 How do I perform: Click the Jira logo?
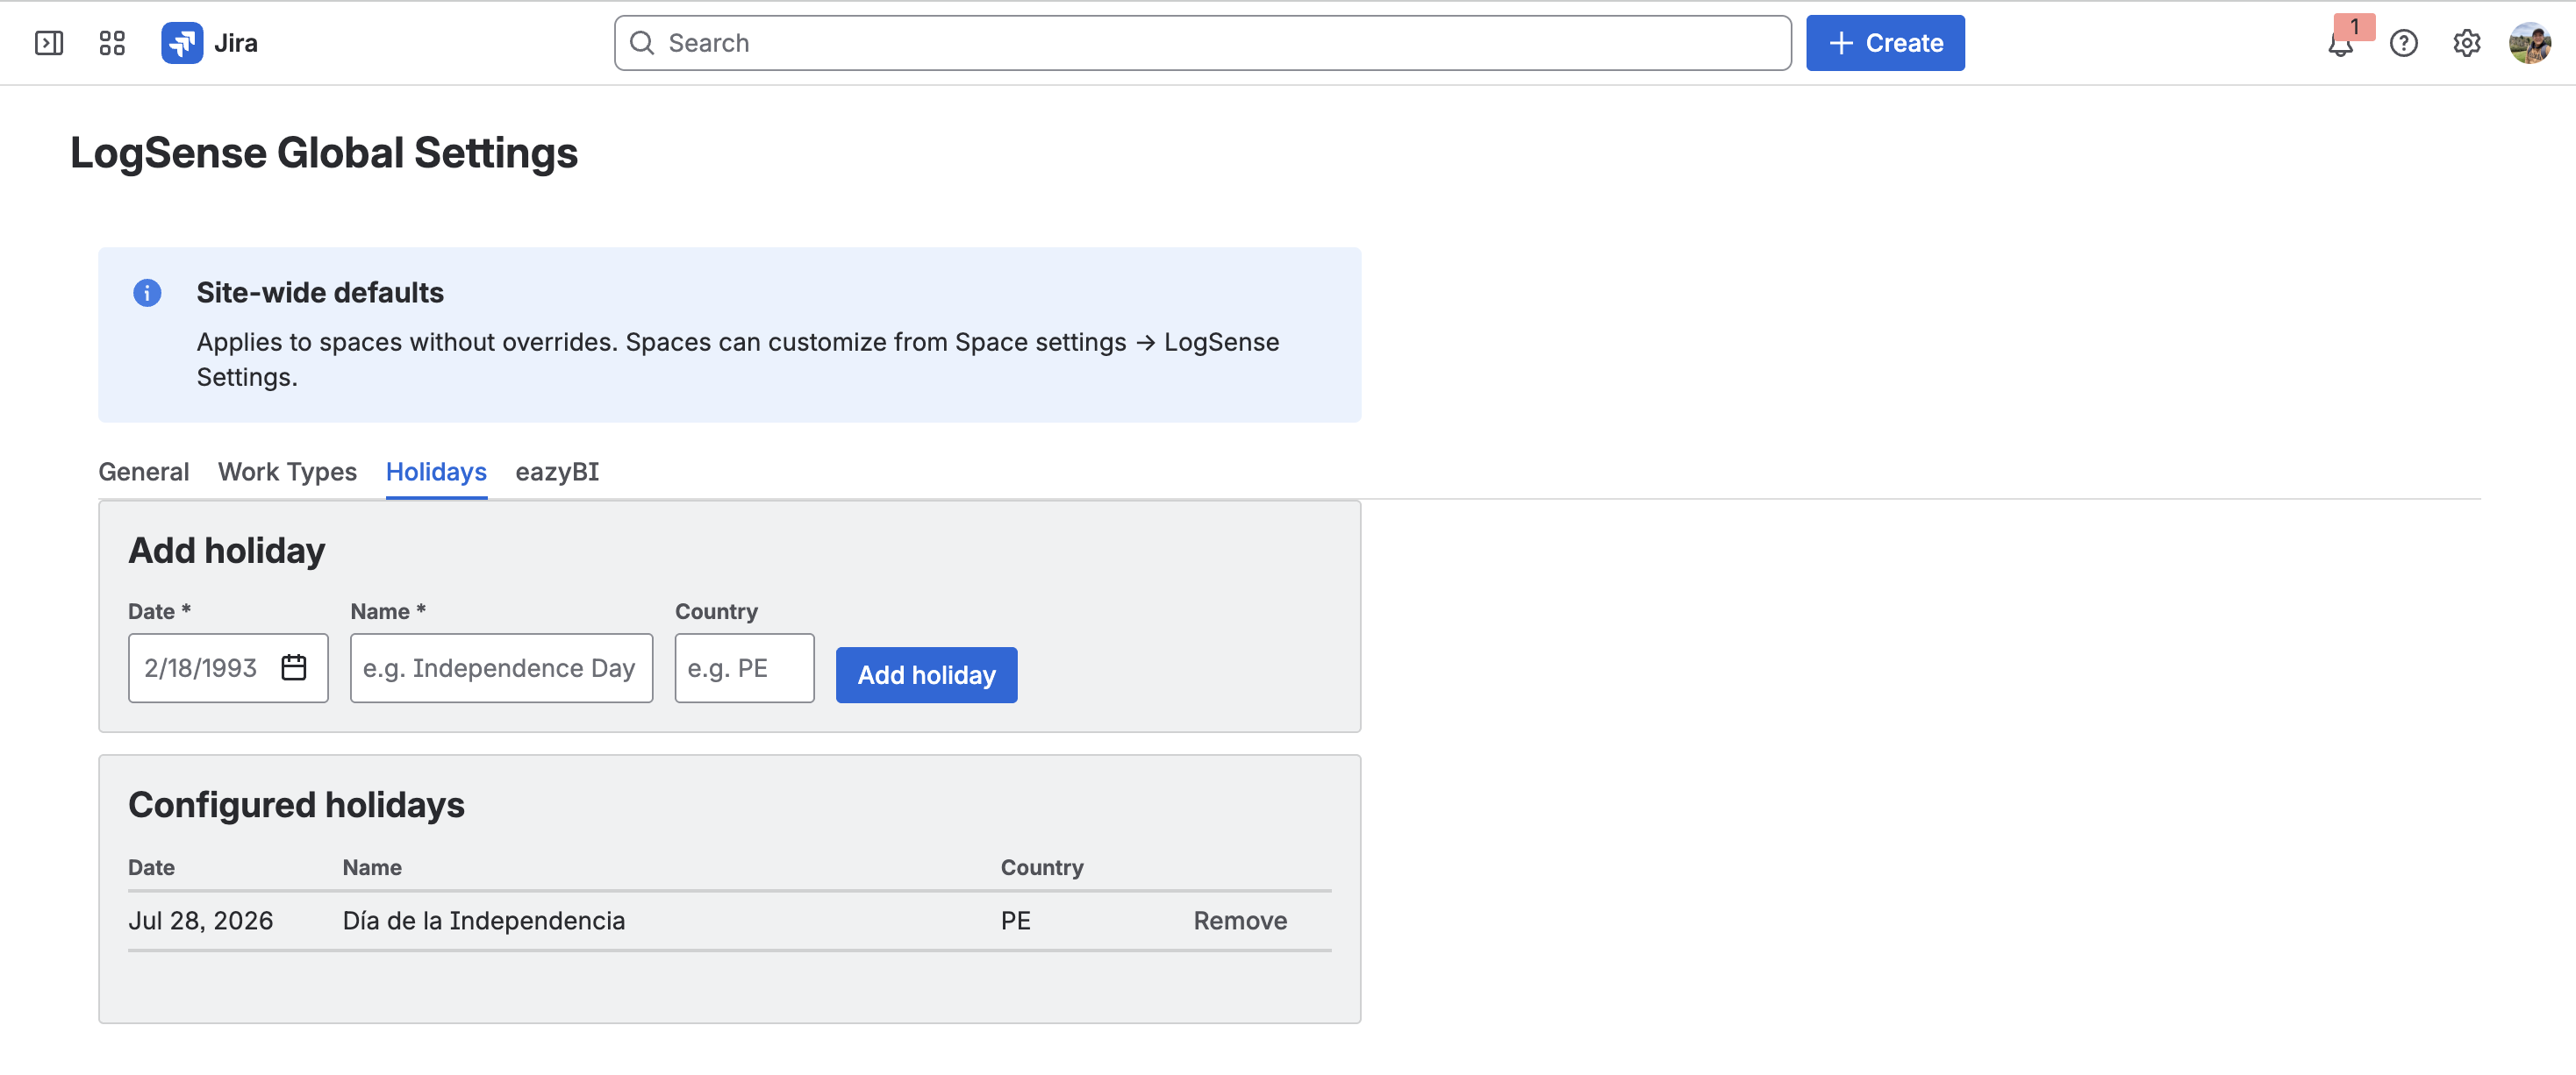(x=210, y=43)
